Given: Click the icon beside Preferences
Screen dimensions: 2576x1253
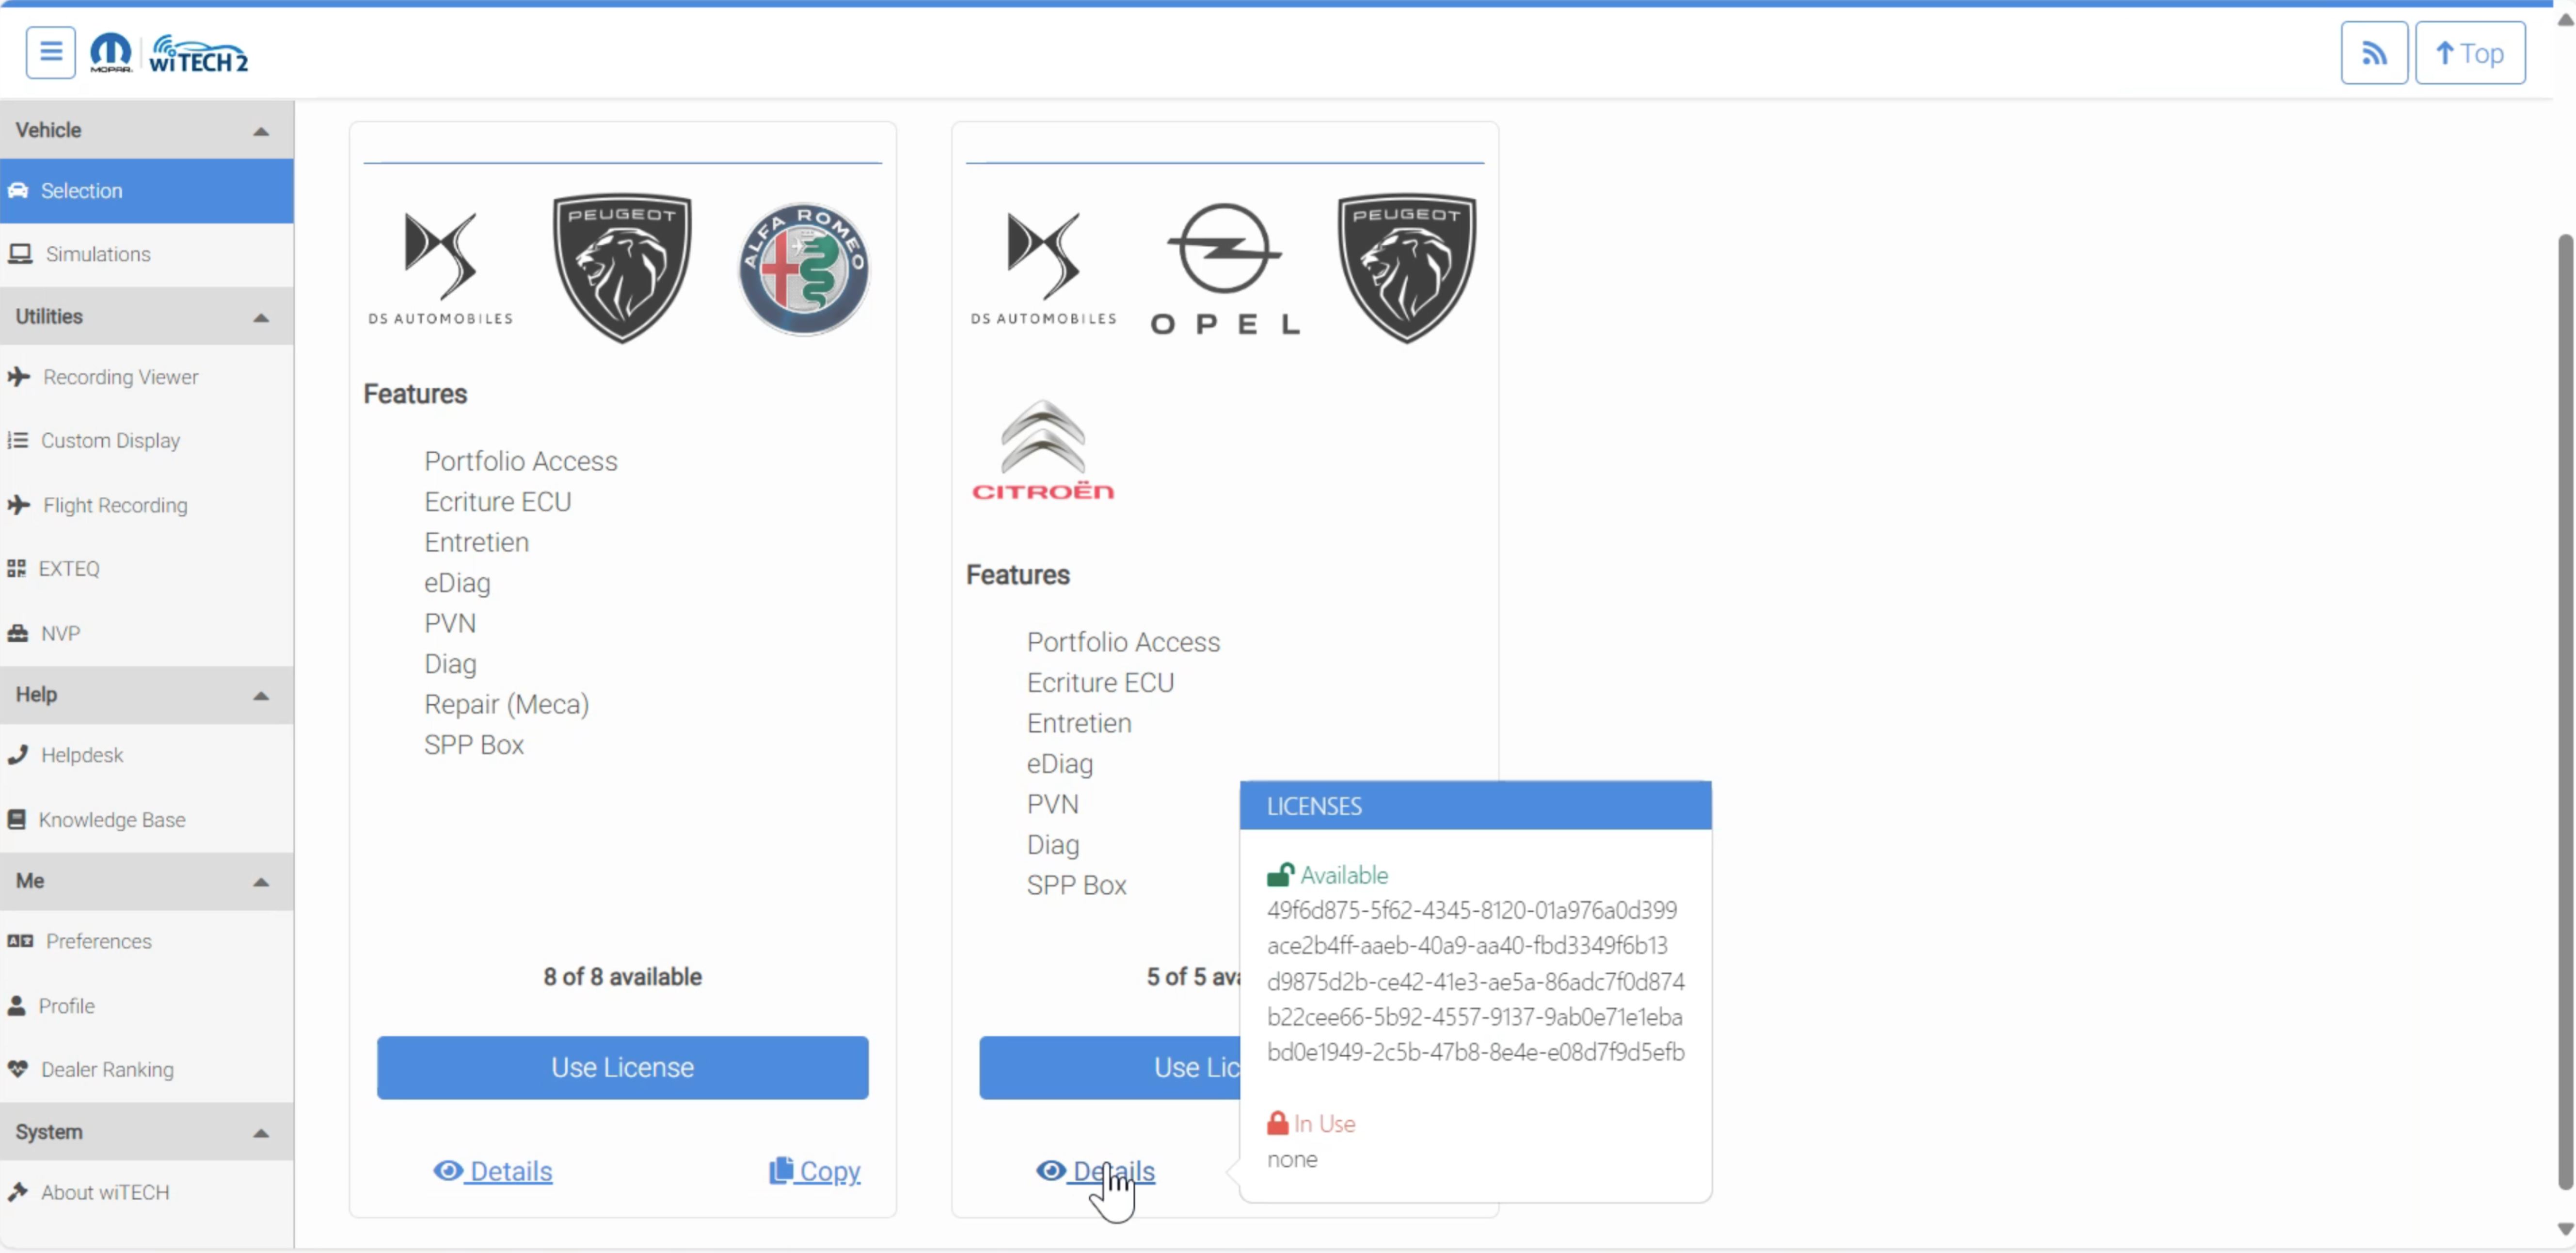Looking at the screenshot, I should tap(20, 941).
